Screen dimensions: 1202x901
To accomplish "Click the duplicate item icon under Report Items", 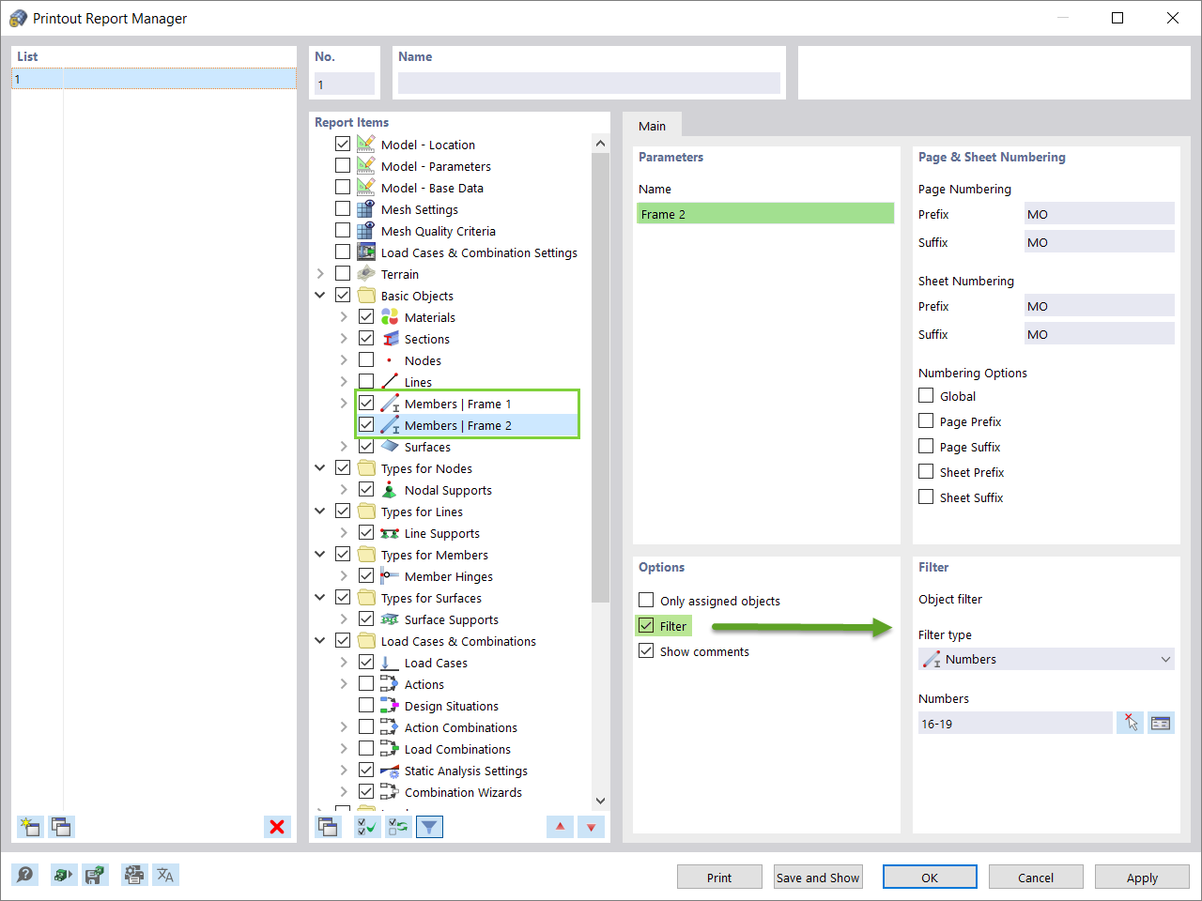I will coord(328,827).
